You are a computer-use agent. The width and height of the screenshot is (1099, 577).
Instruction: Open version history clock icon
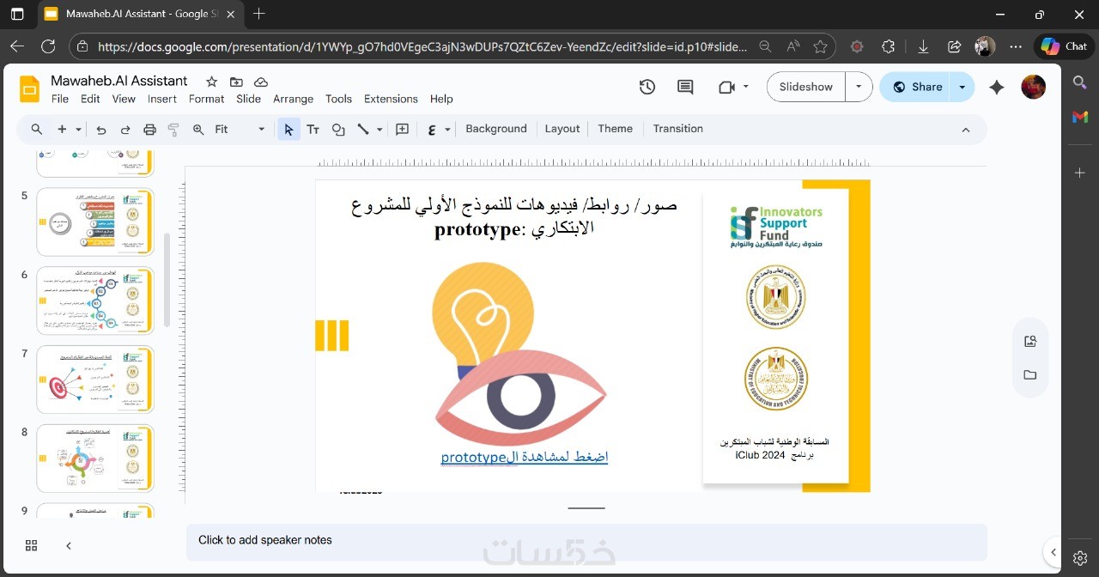(x=647, y=87)
